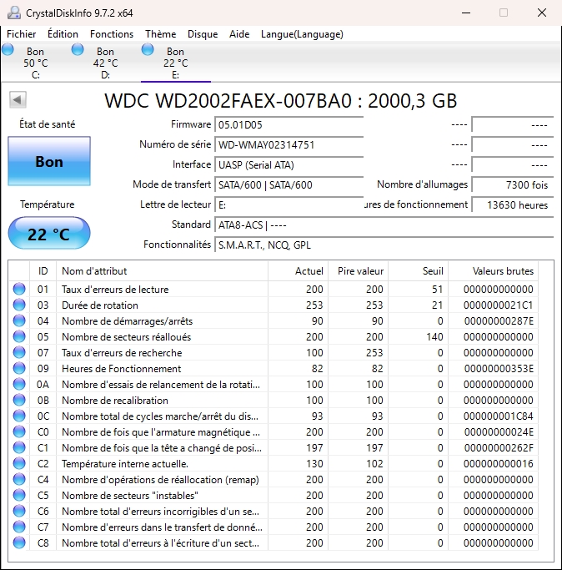Click the Firmware value field
The height and width of the screenshot is (570, 562).
point(289,125)
